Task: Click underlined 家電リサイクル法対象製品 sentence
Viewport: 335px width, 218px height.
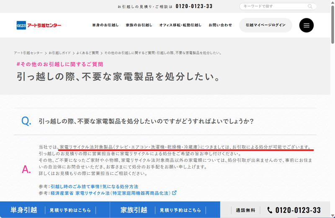Action: pyautogui.click(x=186, y=147)
